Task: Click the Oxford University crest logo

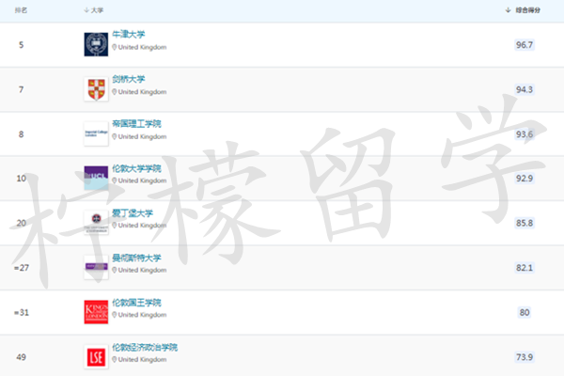Action: point(96,44)
